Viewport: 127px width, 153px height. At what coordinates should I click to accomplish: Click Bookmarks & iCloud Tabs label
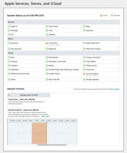[x=20, y=74]
